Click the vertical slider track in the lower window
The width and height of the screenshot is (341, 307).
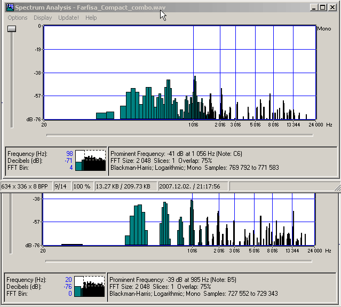pos(11,224)
